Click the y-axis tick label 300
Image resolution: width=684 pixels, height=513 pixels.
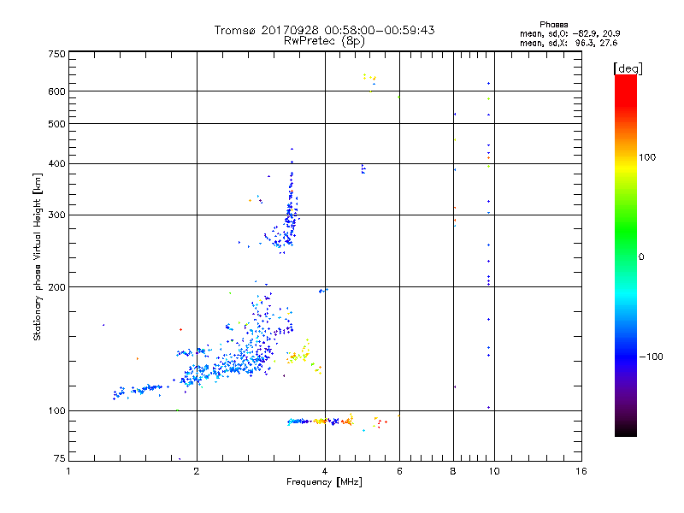(56, 215)
